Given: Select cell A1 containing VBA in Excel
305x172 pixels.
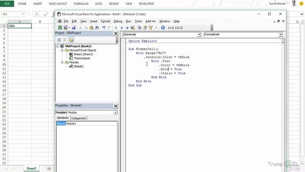Looking at the screenshot, I should click(x=20, y=26).
